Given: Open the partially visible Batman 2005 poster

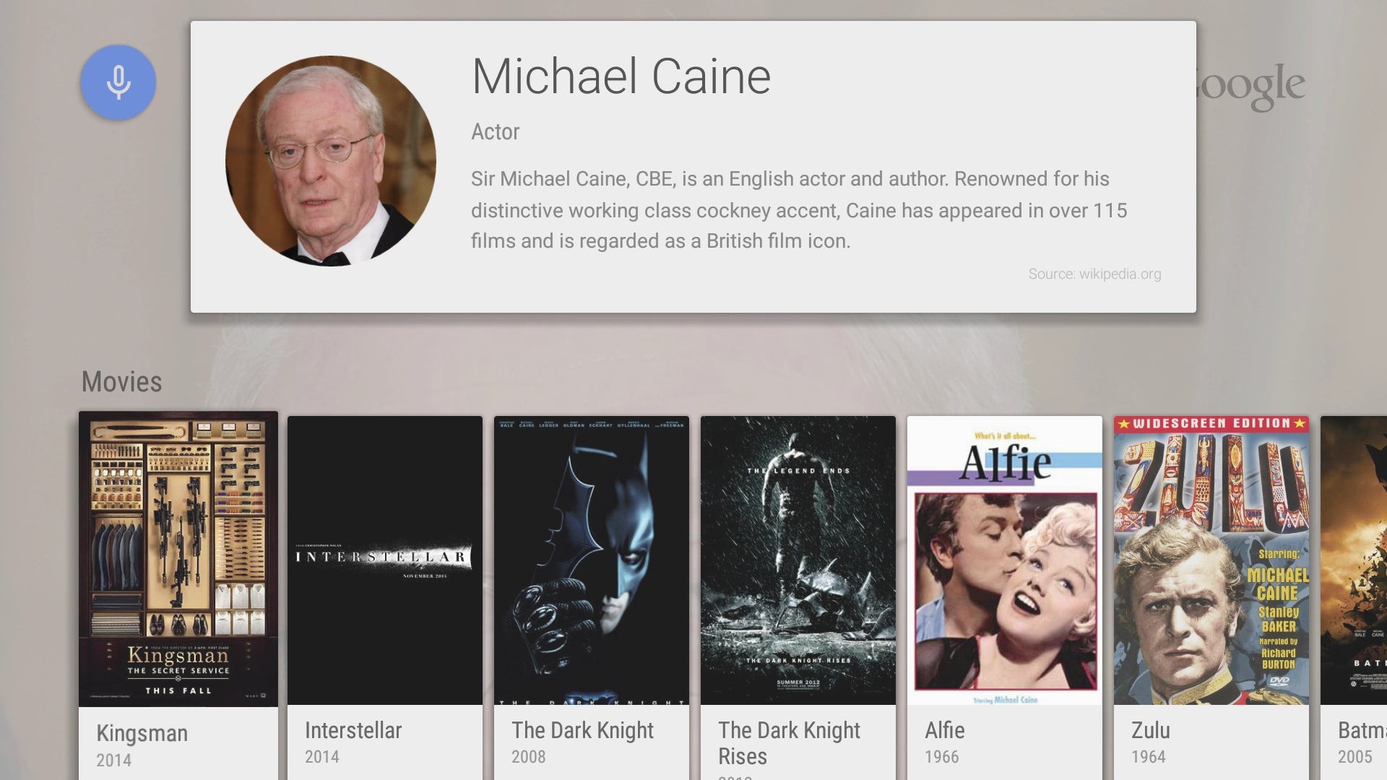Looking at the screenshot, I should tap(1355, 560).
